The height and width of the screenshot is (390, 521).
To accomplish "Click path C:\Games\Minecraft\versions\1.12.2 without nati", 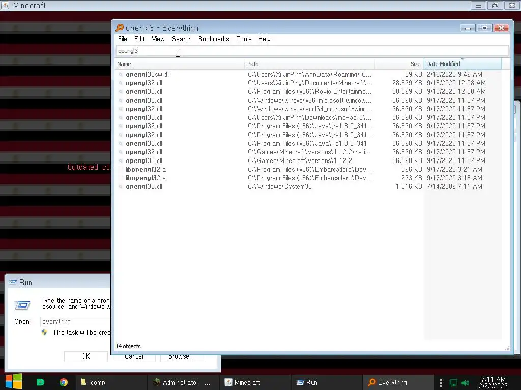I will click(300, 160).
